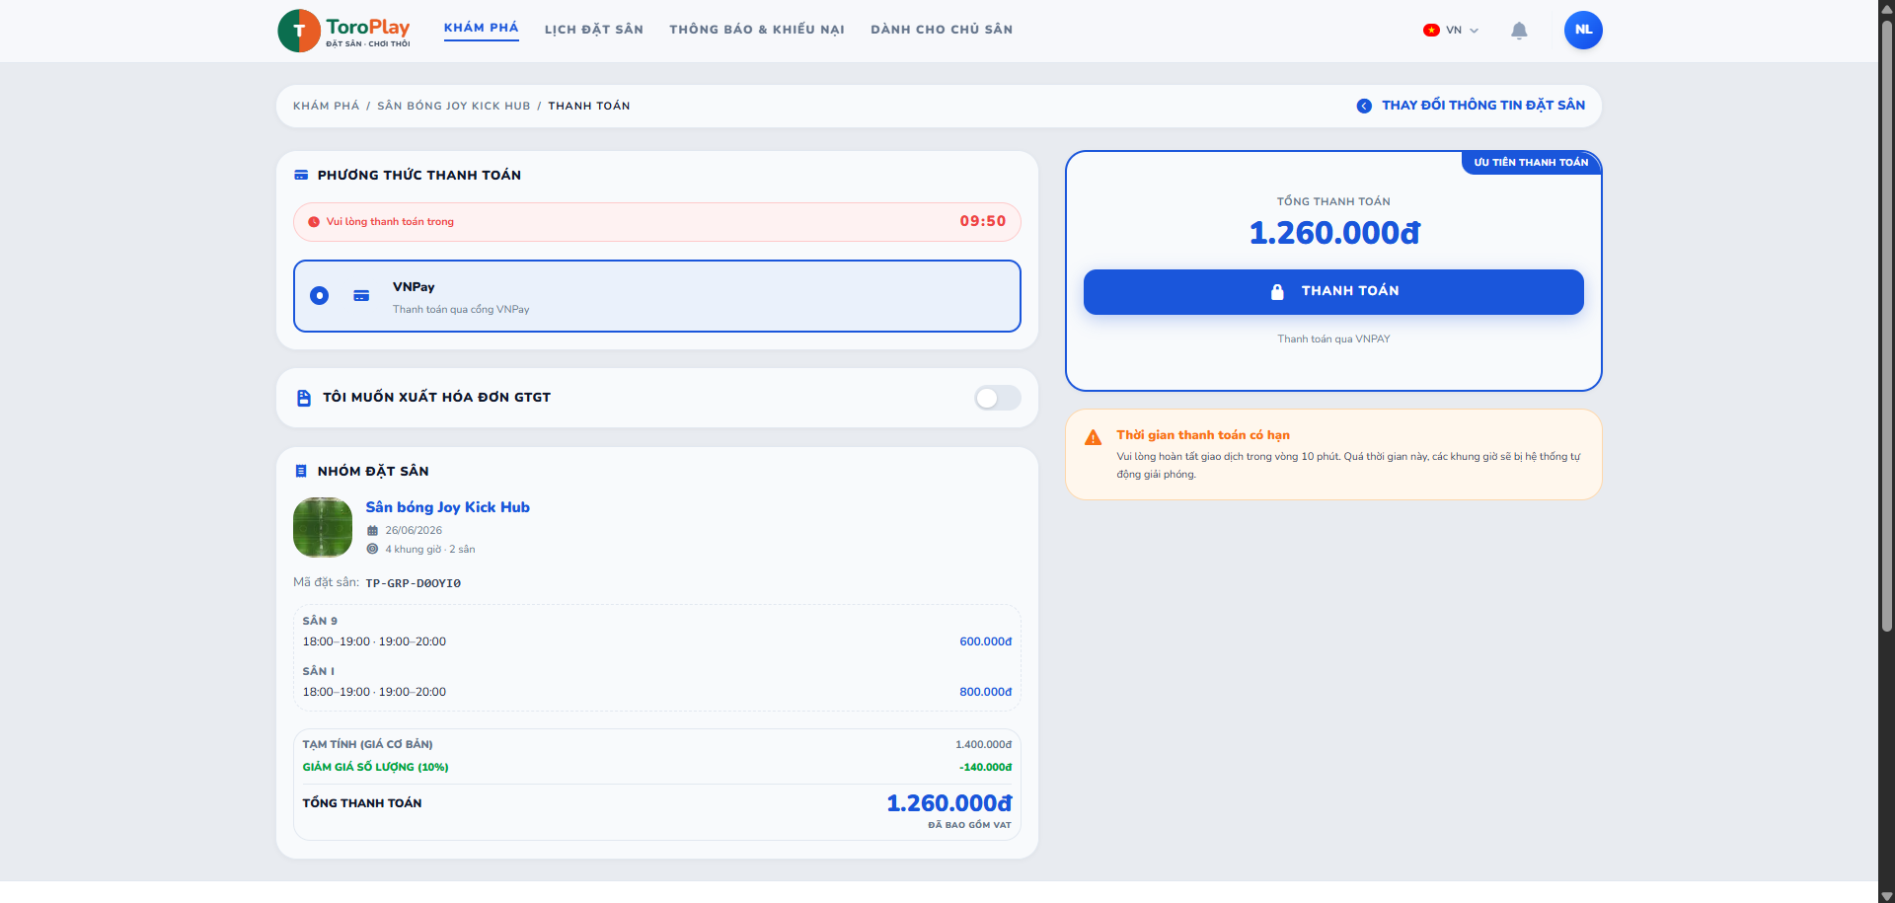The width and height of the screenshot is (1895, 903).
Task: Click the Ưu tiên thanh toán badge
Action: [x=1531, y=163]
